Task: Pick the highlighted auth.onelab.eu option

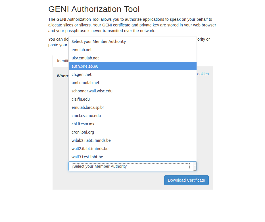Action: click(85, 66)
